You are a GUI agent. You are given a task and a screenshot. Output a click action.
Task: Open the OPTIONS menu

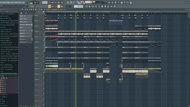pyautogui.click(x=16, y=2)
